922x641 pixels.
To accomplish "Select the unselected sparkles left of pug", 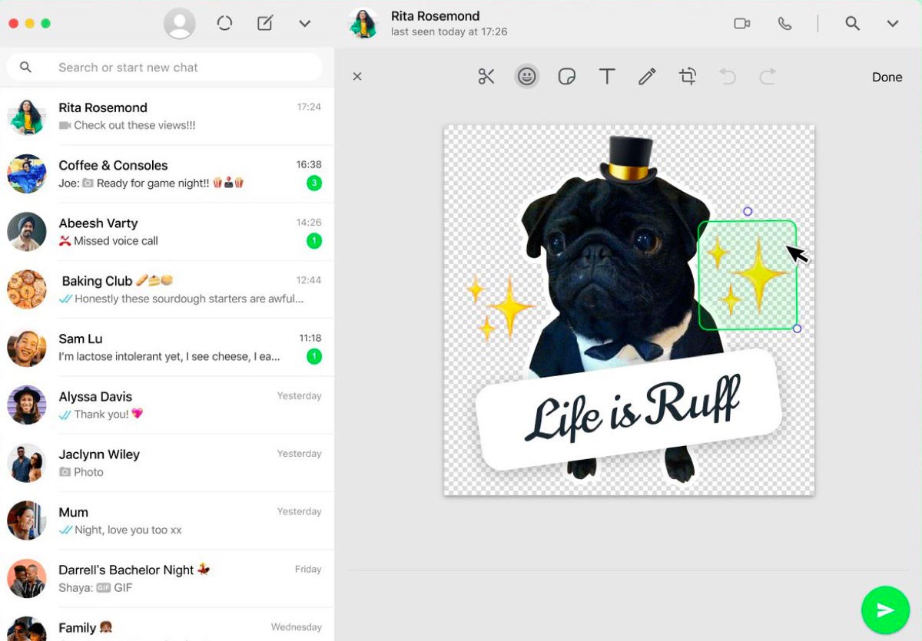I will pyautogui.click(x=499, y=309).
